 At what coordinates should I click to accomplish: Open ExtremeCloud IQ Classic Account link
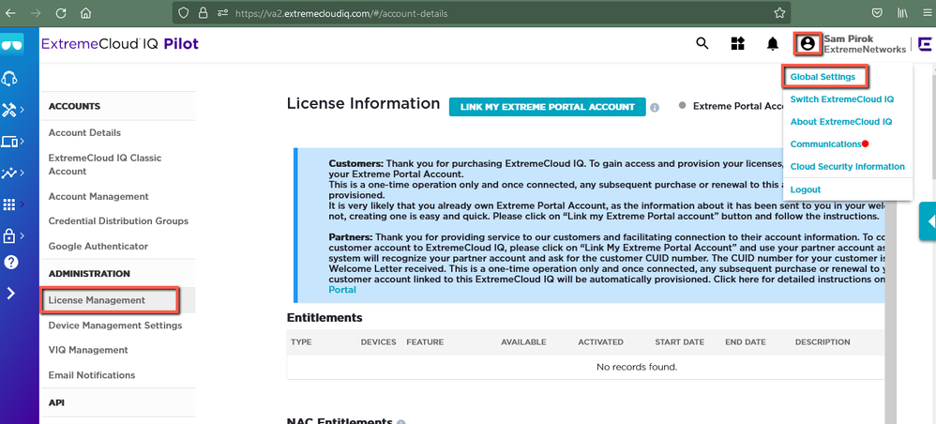(x=104, y=164)
